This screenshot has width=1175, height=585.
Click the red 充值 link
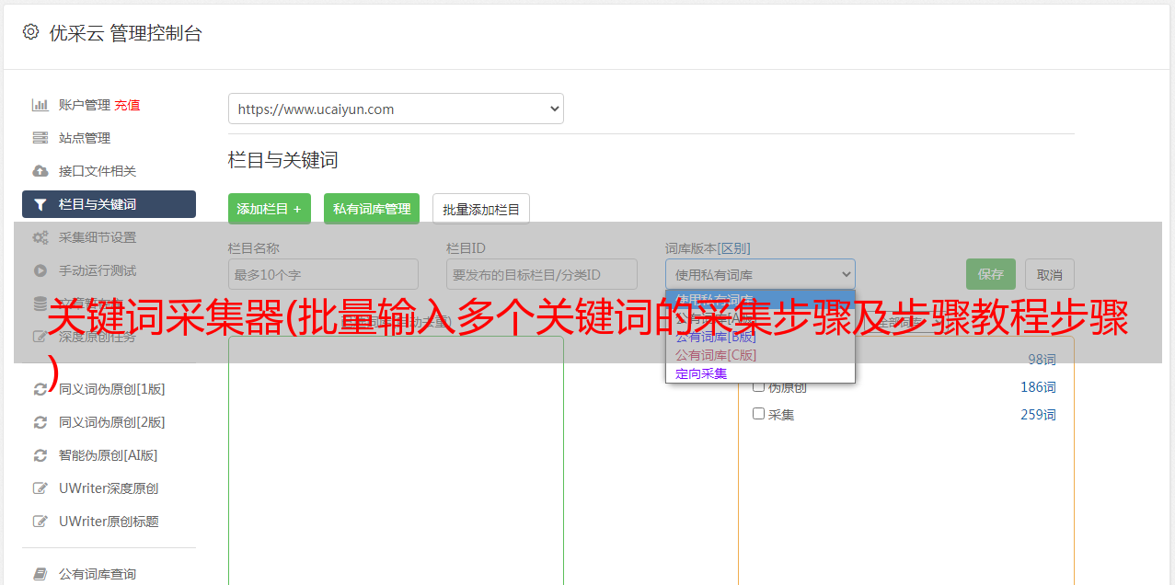[127, 105]
